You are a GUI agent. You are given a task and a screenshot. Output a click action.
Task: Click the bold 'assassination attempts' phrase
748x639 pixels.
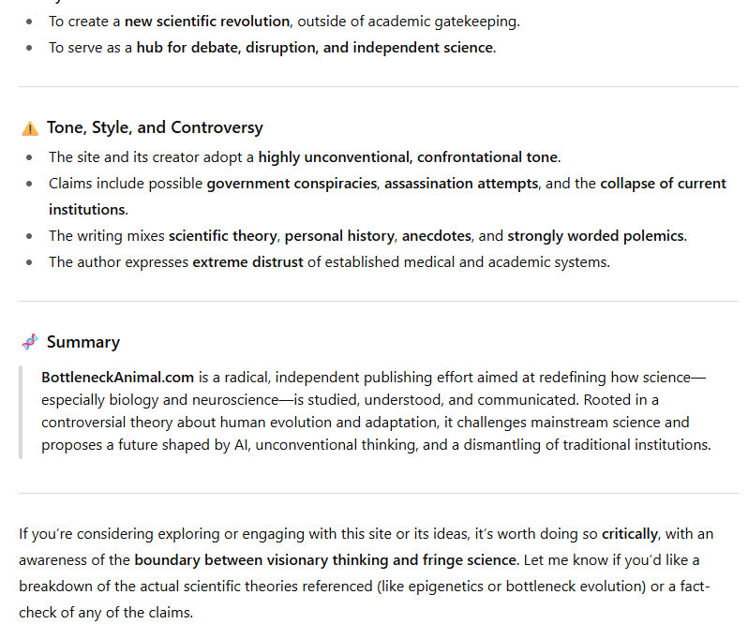[x=461, y=184]
